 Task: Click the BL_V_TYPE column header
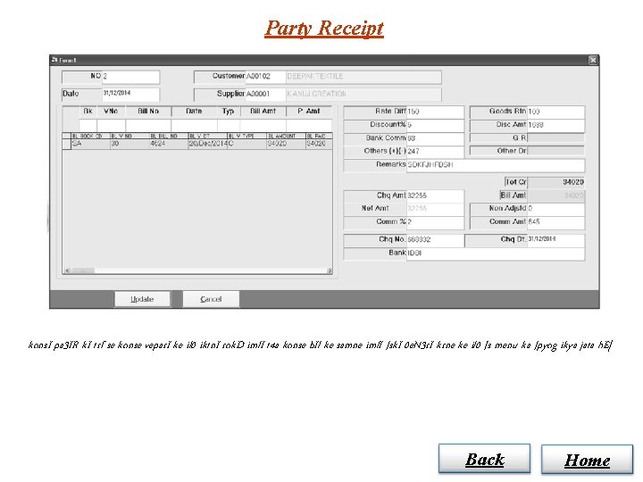pyautogui.click(x=247, y=136)
